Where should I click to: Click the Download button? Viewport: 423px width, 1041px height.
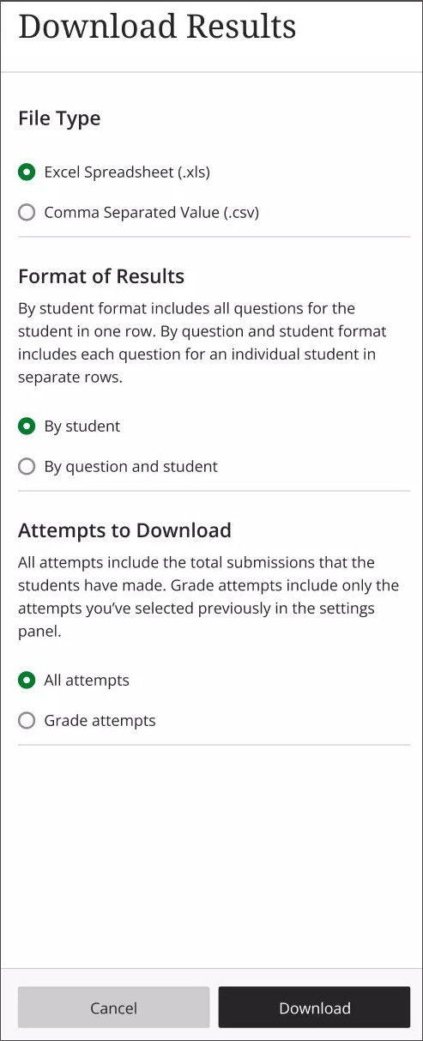[x=315, y=1008]
